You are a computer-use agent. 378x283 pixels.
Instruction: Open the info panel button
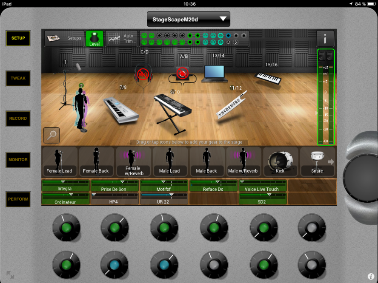coord(325,39)
